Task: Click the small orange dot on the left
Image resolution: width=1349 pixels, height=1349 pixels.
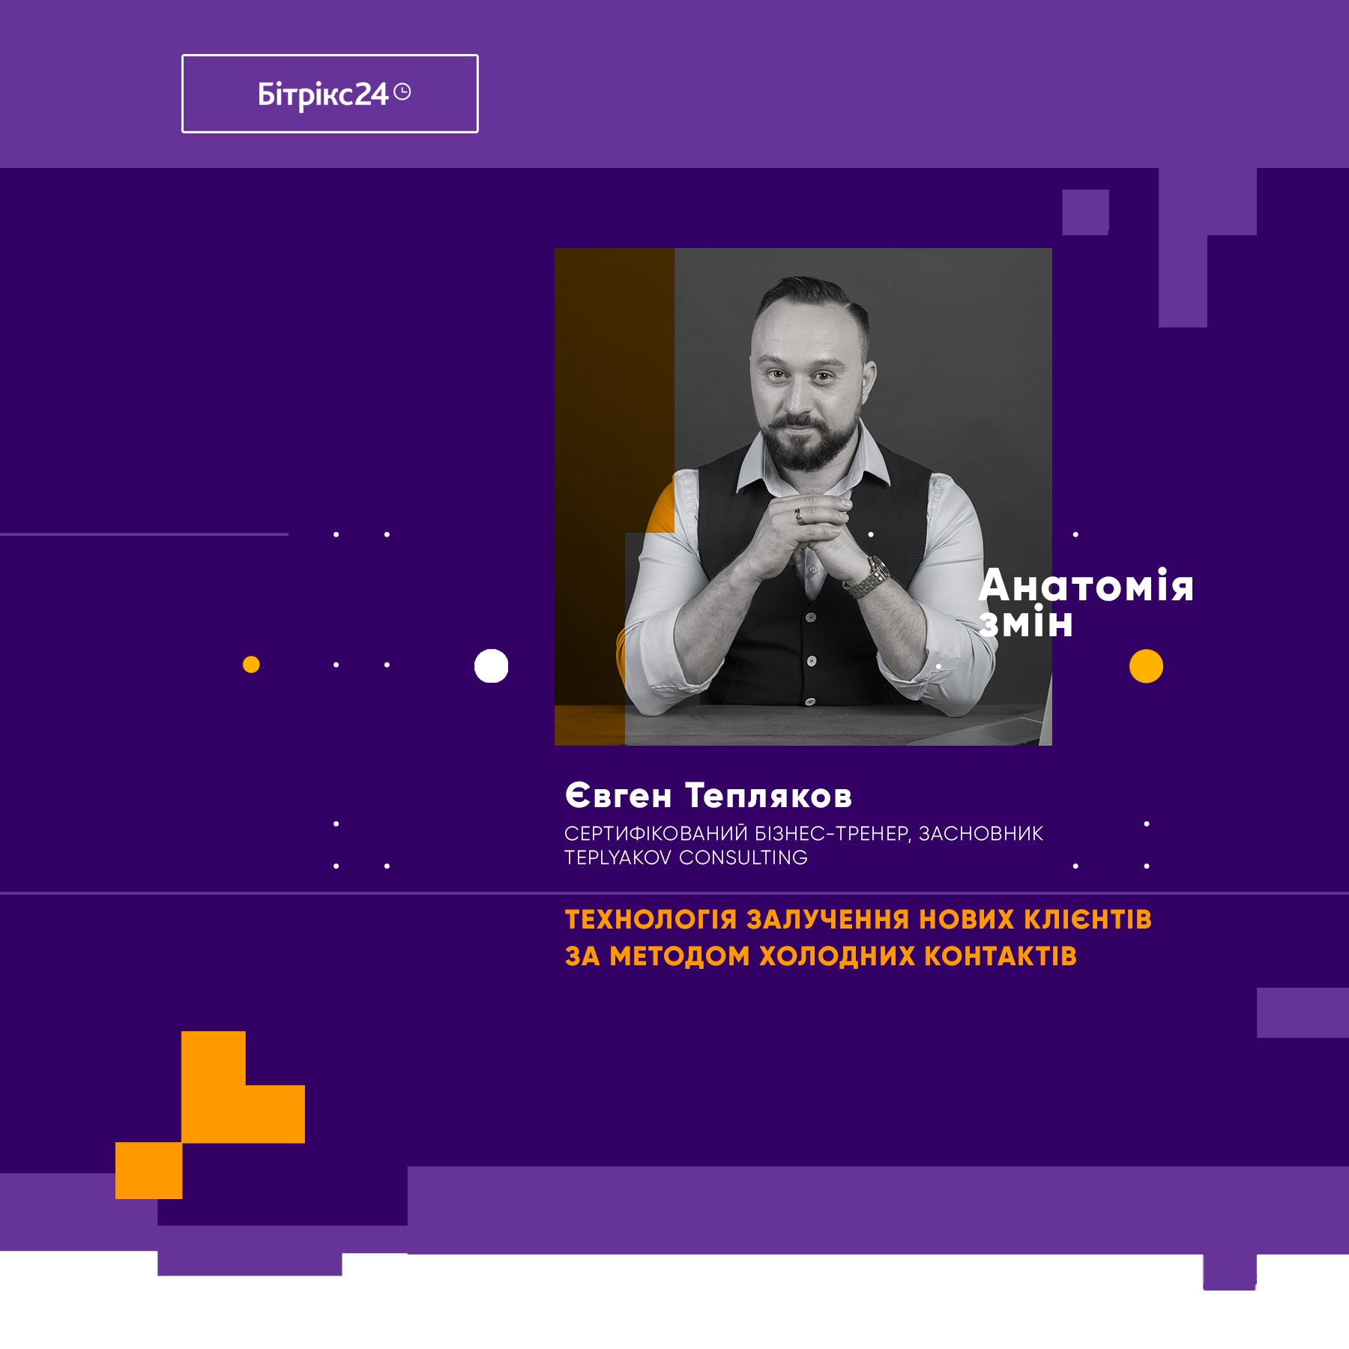Action: pos(251,665)
